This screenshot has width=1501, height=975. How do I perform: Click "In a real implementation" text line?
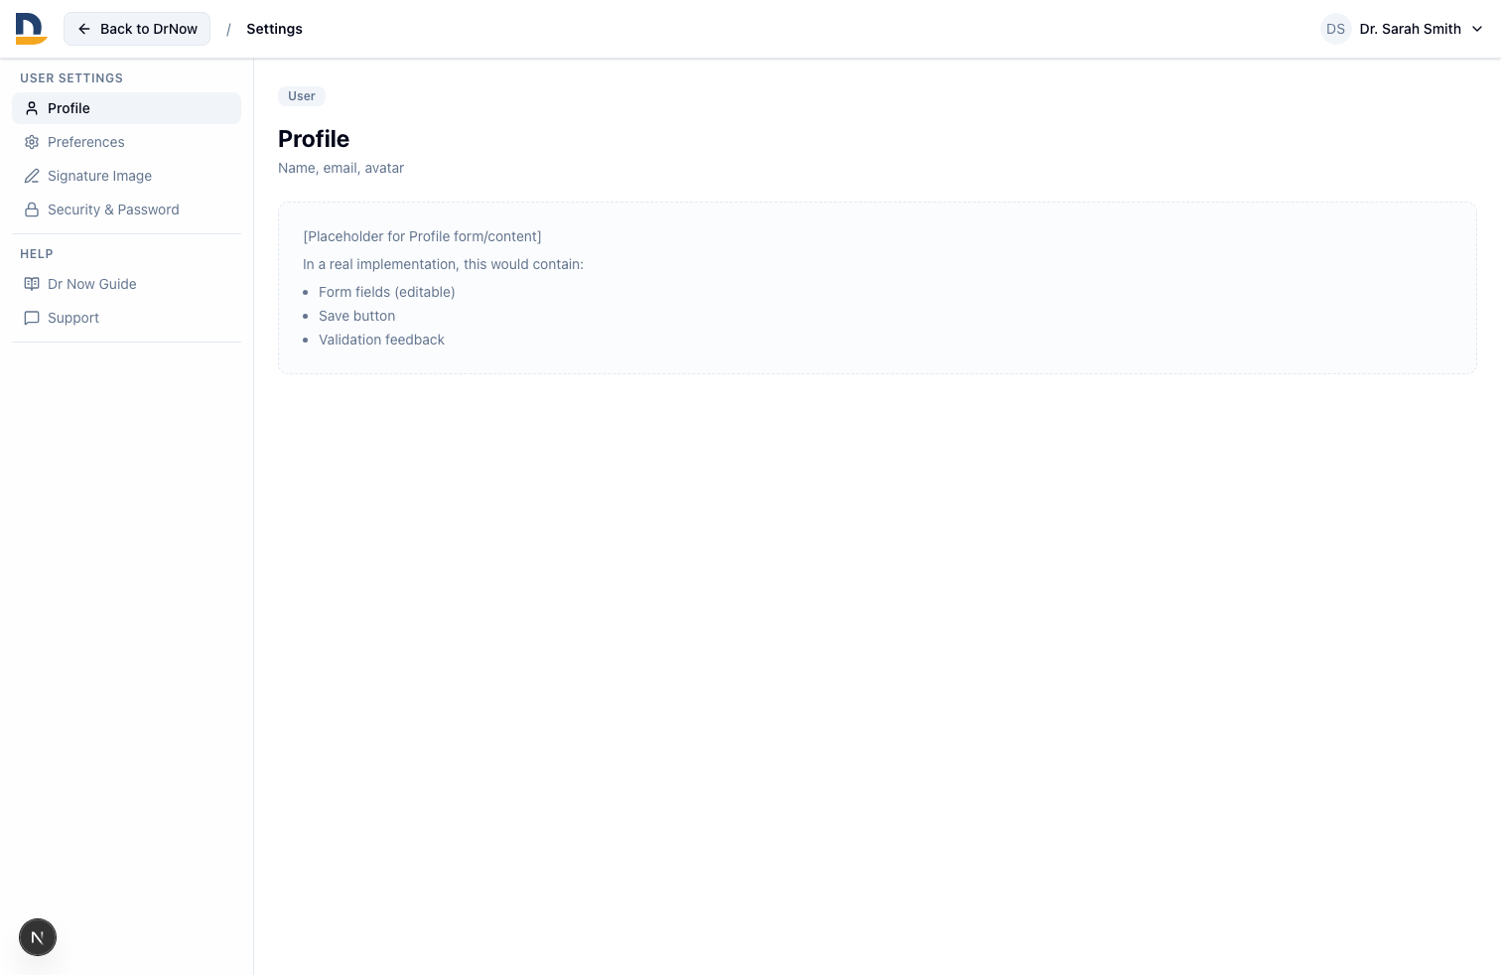[443, 264]
